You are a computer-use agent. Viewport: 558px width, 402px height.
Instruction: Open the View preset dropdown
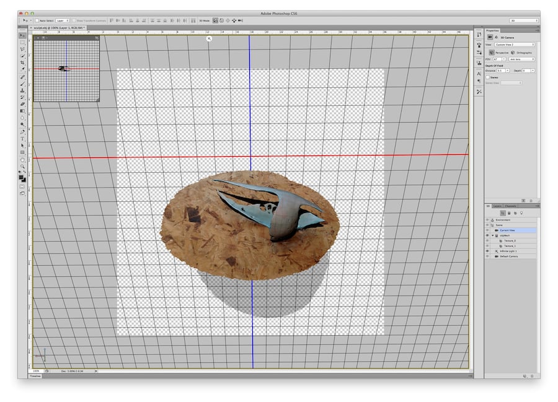pos(515,45)
